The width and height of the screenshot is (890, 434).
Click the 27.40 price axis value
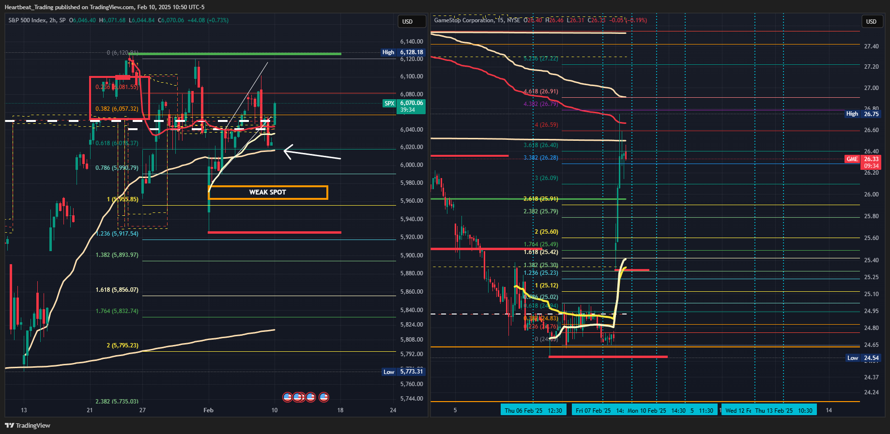(x=872, y=46)
